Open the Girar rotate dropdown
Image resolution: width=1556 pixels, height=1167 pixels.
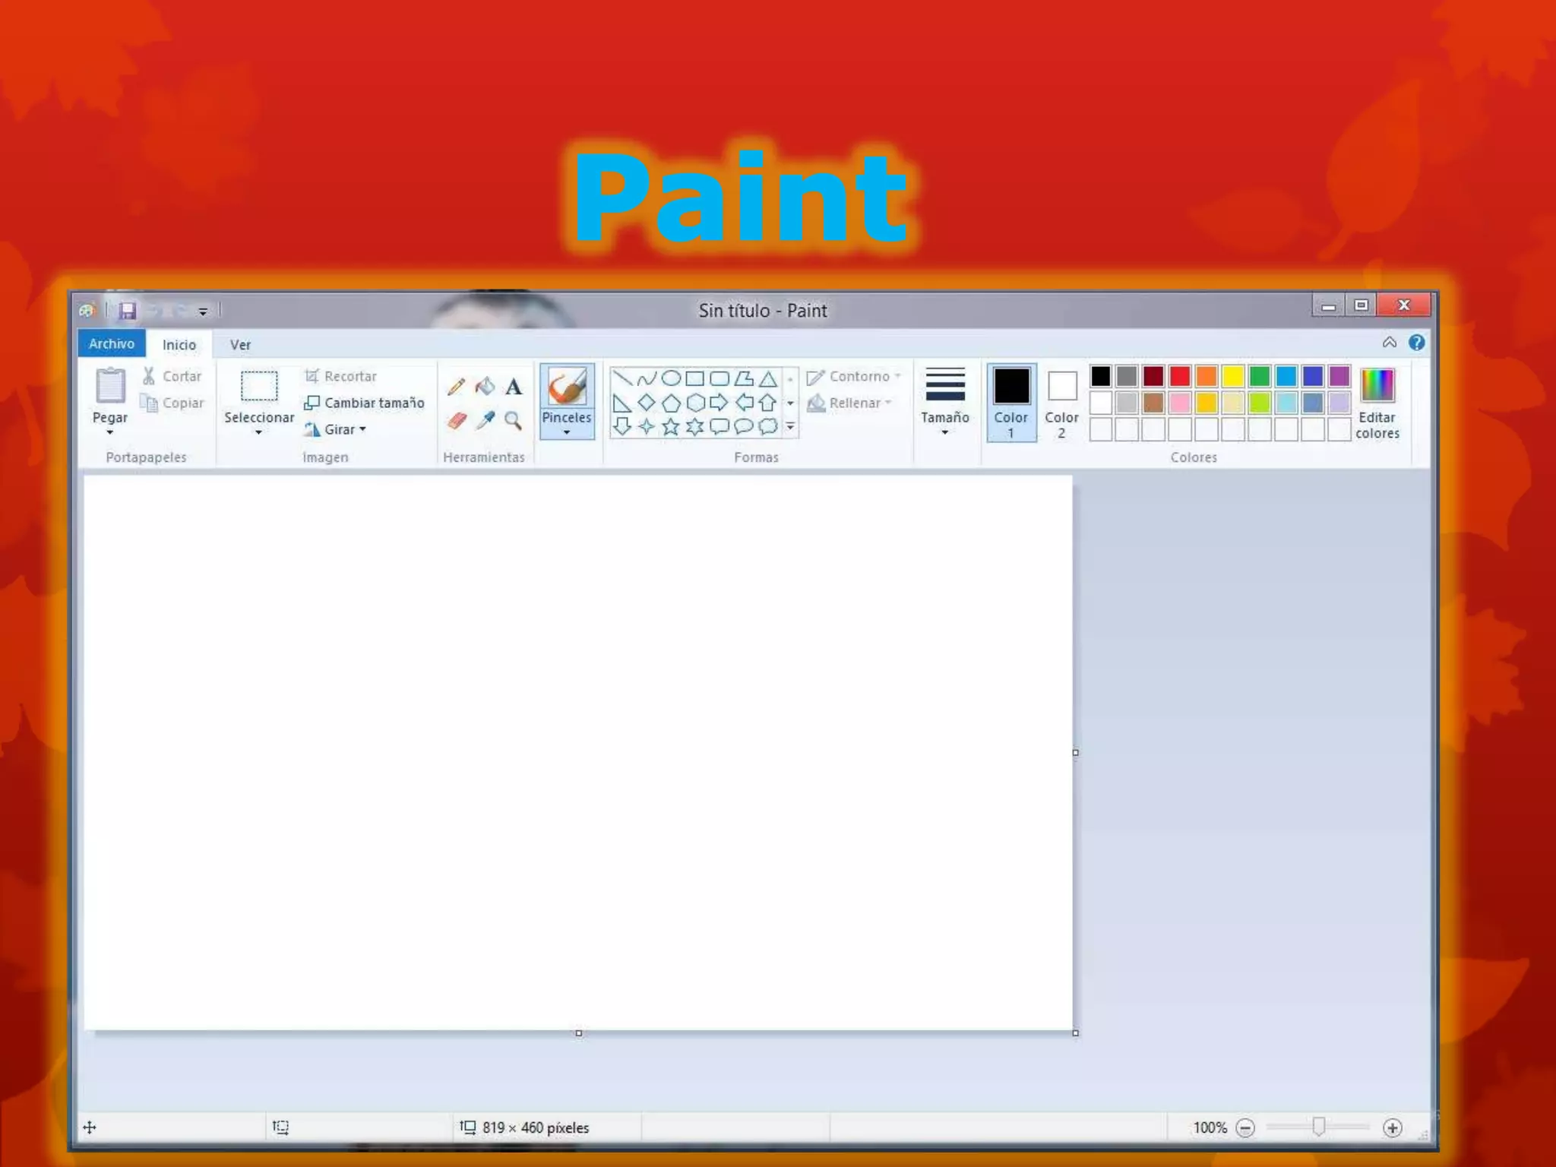pyautogui.click(x=335, y=429)
